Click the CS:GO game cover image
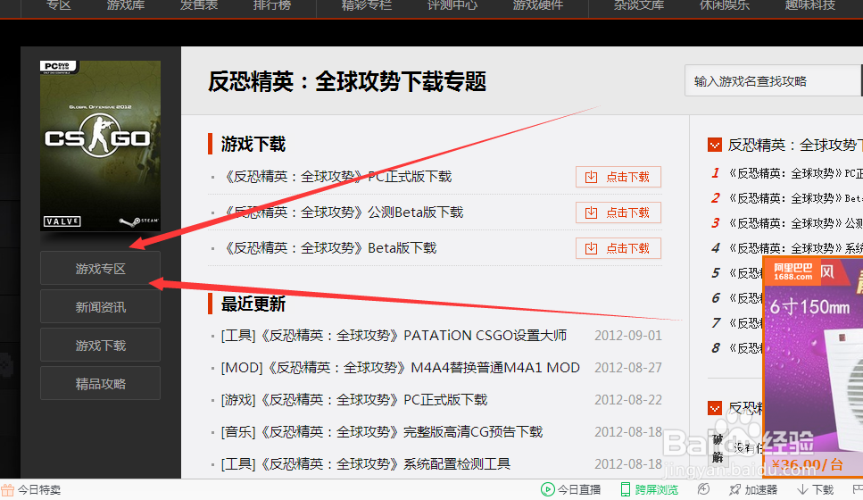863x500 pixels. (x=100, y=146)
